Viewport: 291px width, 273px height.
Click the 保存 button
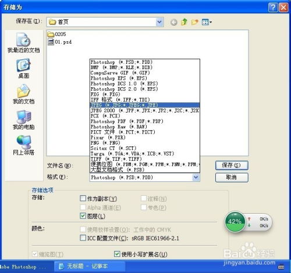coord(232,166)
